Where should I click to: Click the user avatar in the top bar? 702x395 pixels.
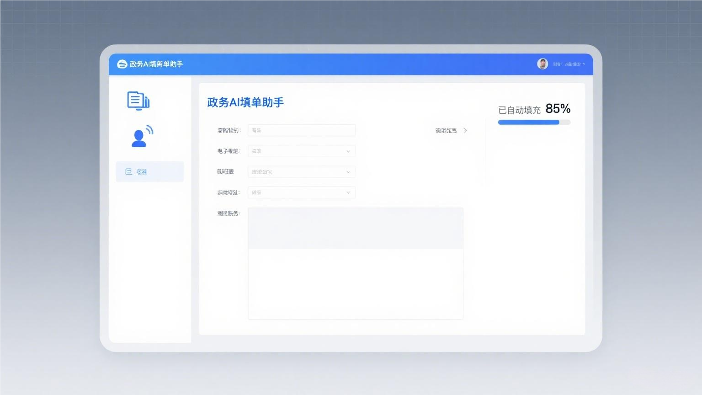tap(542, 64)
